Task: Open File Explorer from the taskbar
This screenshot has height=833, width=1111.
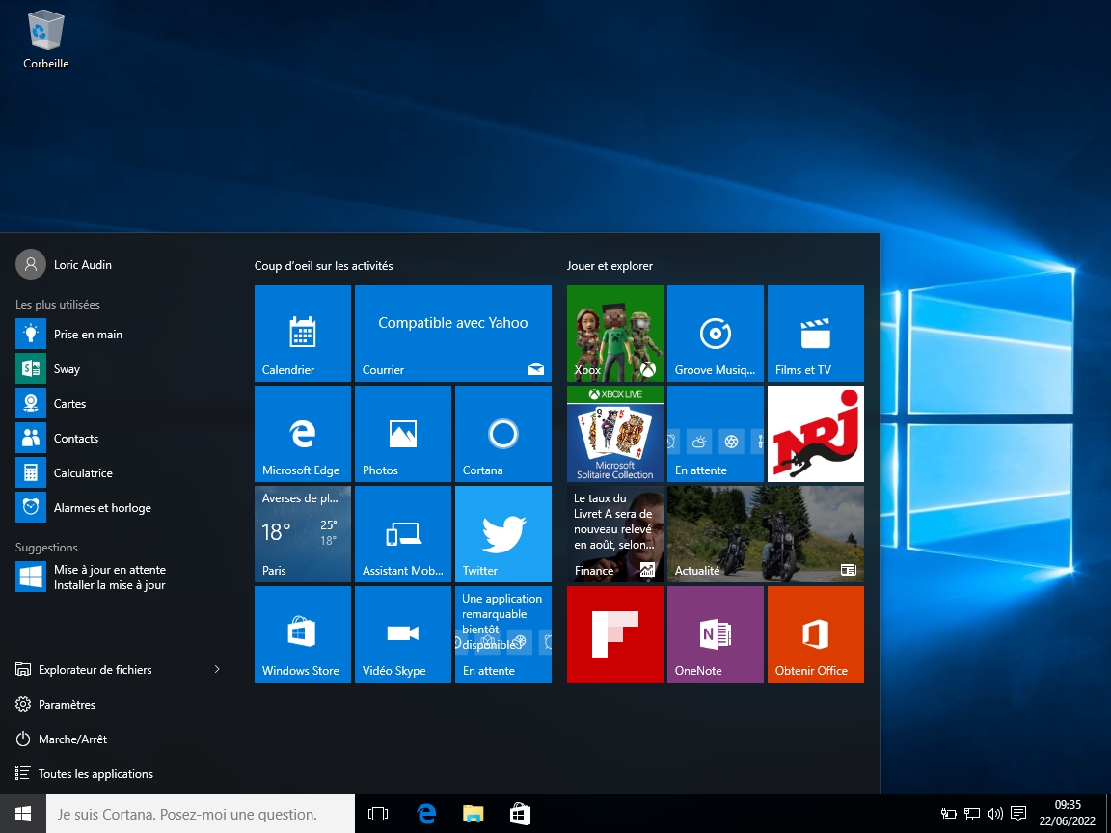Action: coord(473,814)
